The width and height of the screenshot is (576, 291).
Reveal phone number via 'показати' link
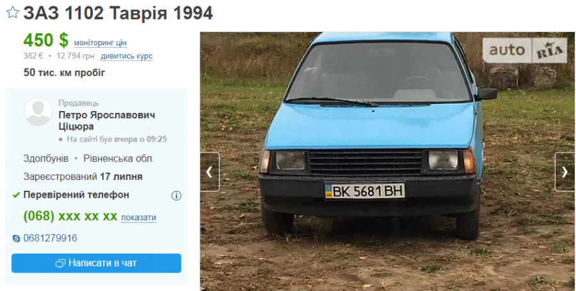pos(139,218)
